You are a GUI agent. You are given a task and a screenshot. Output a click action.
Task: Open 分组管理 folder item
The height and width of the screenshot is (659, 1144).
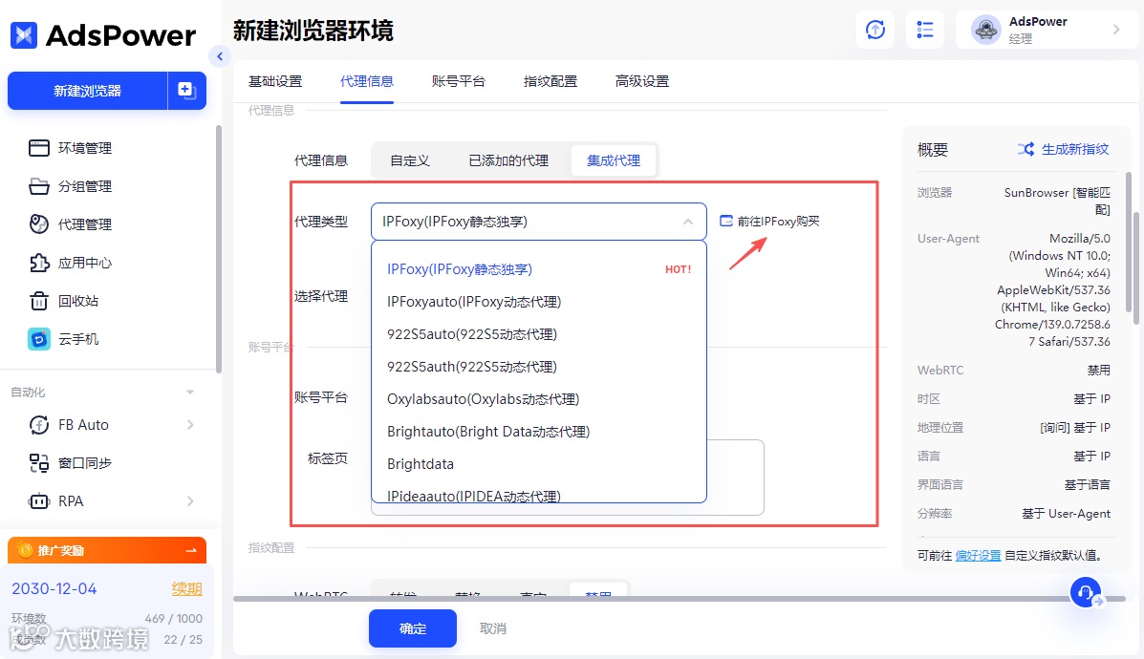pyautogui.click(x=85, y=186)
